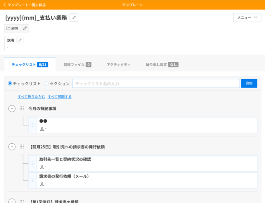Click drag handle for 【前月25日】取引先への請求書の発行依頼 section
This screenshot has height=203, width=265.
(x=22, y=147)
